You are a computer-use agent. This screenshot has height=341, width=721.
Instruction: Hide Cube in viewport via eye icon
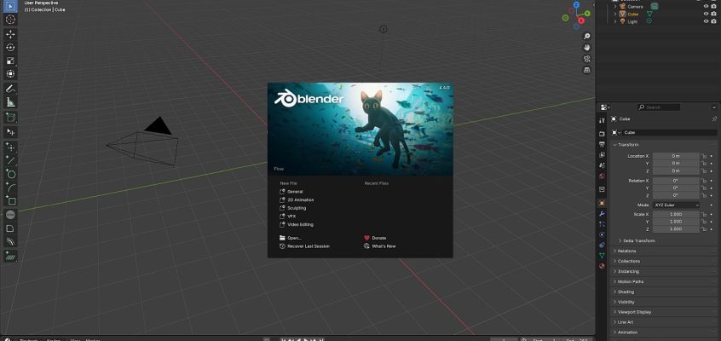pyautogui.click(x=706, y=14)
